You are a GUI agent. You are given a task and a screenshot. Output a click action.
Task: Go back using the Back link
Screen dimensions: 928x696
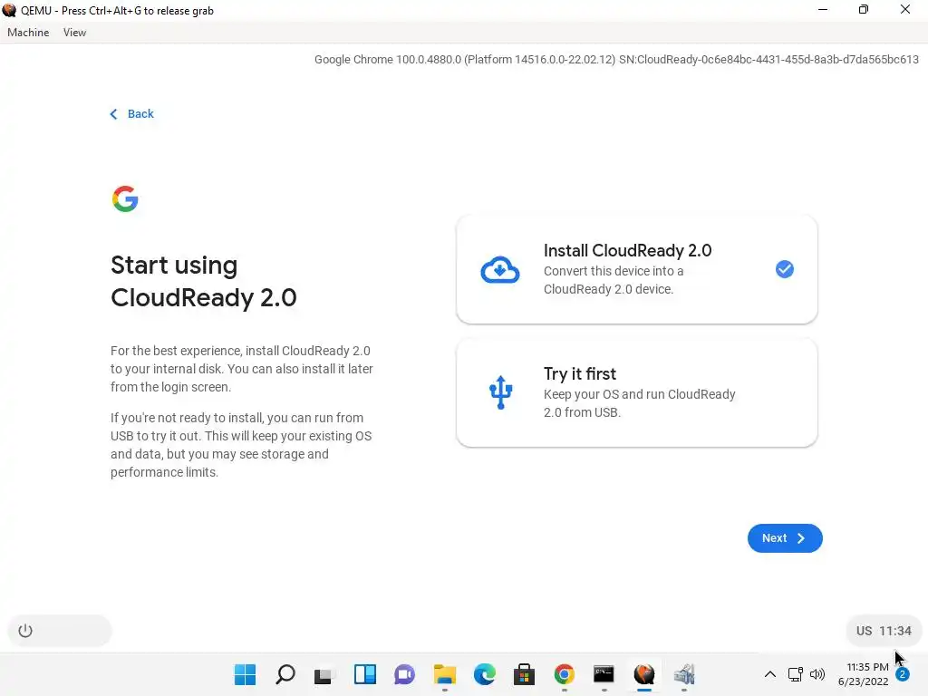(132, 113)
